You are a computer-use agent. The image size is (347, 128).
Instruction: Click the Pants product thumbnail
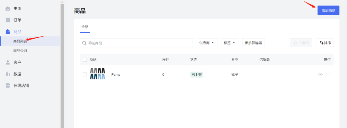click(x=97, y=74)
